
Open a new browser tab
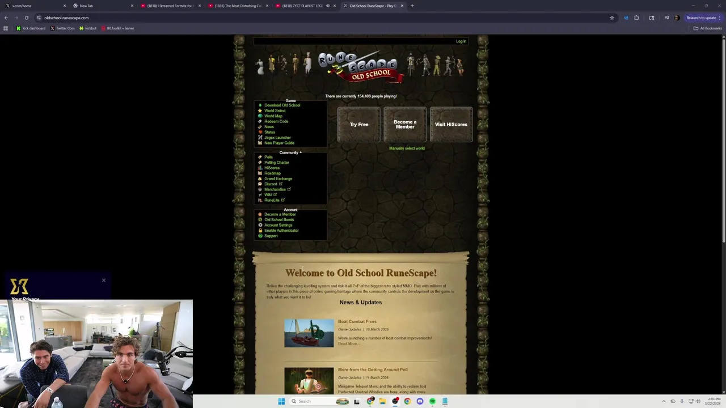412,6
